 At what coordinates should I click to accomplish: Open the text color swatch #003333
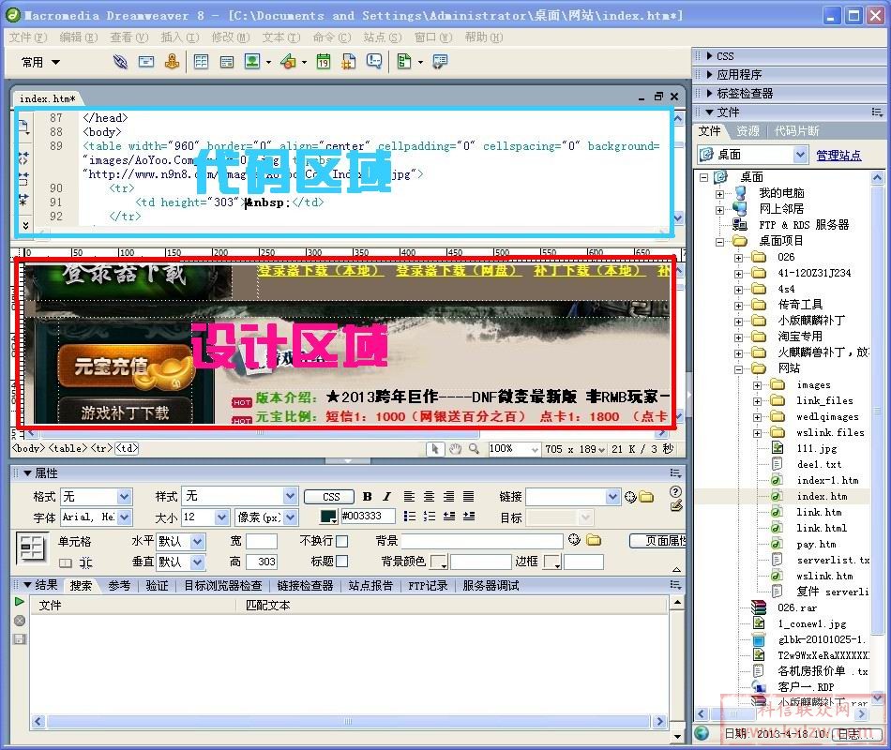click(329, 517)
